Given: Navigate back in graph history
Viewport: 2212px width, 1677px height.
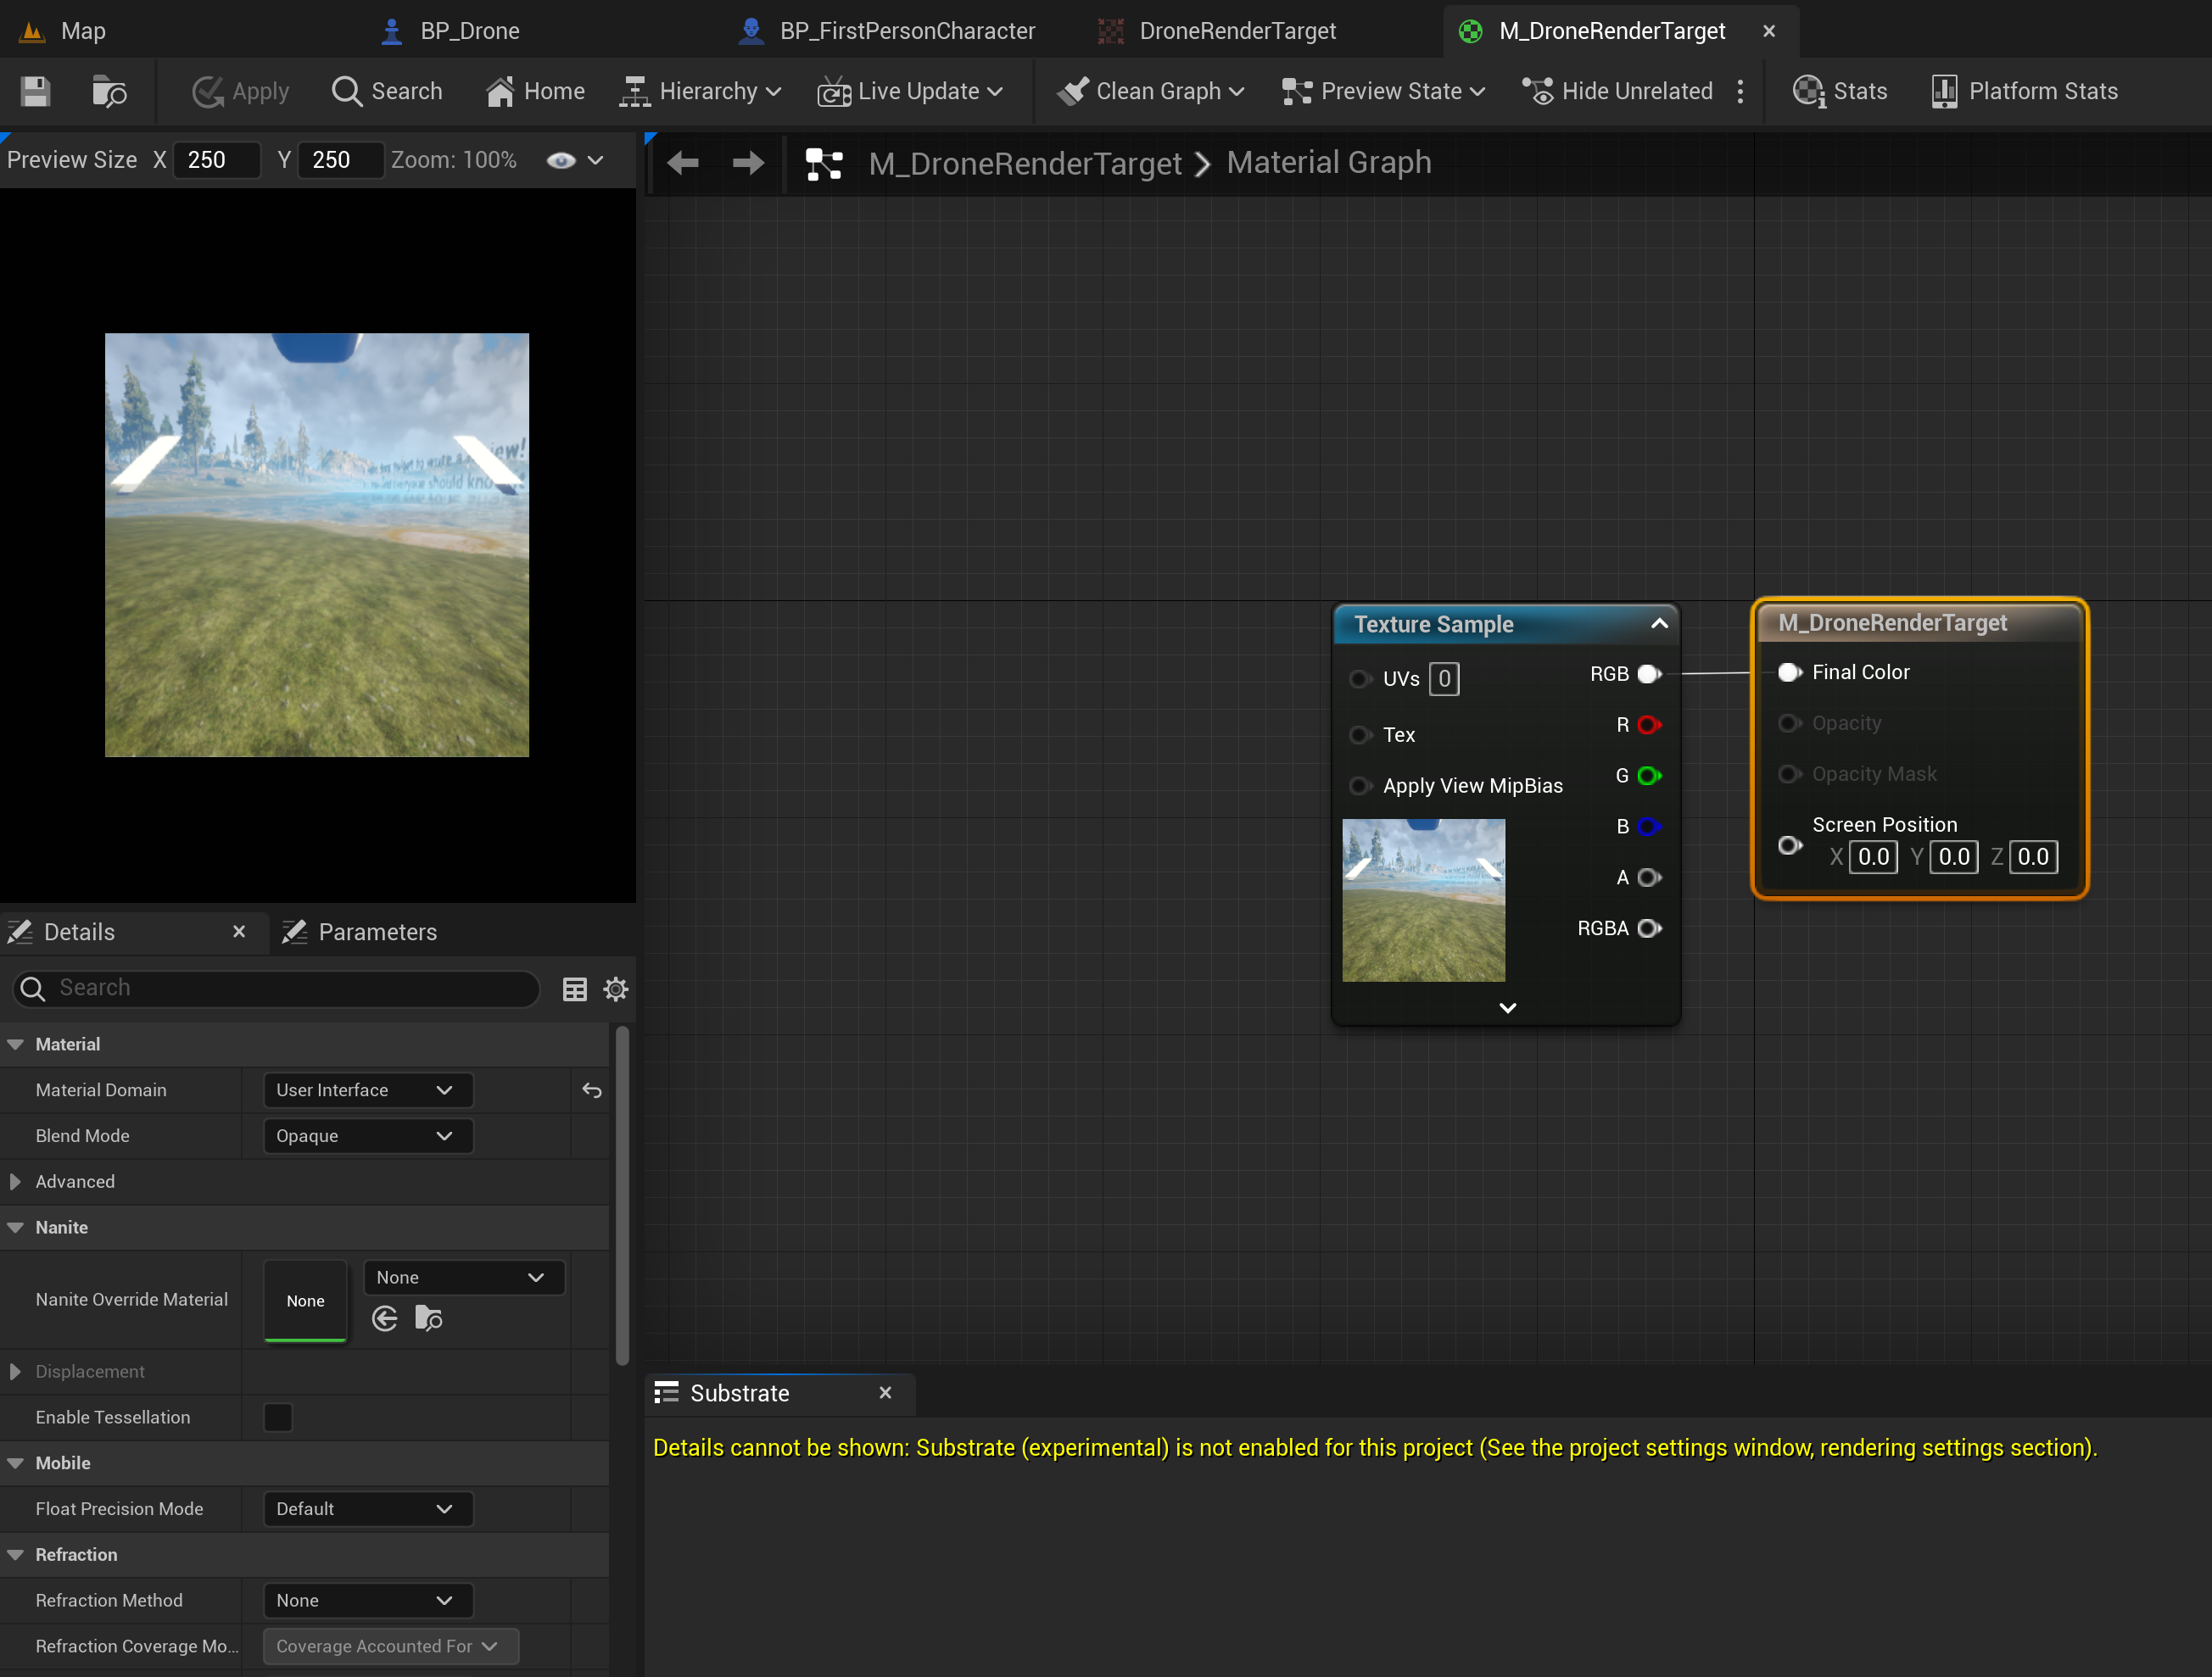Looking at the screenshot, I should click(683, 162).
